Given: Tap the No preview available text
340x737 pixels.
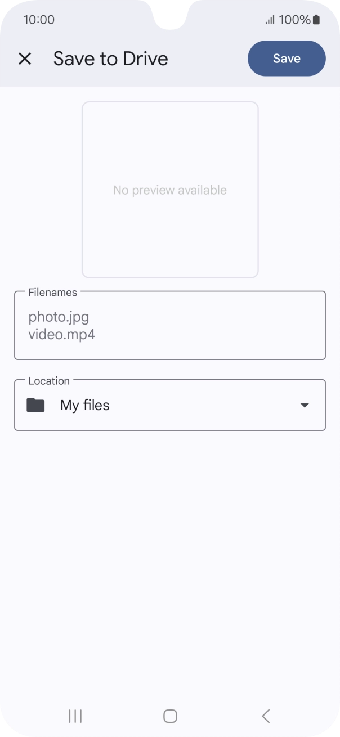Looking at the screenshot, I should [x=170, y=190].
